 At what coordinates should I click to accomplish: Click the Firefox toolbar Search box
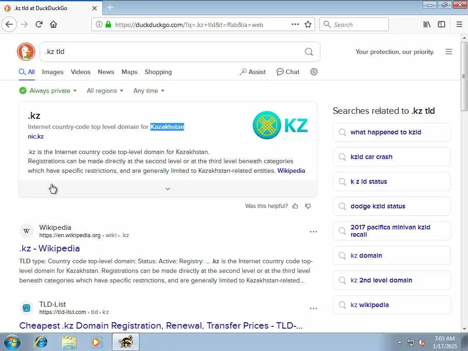point(354,25)
